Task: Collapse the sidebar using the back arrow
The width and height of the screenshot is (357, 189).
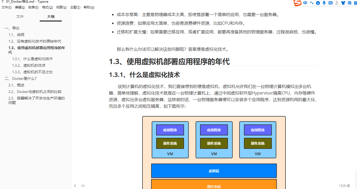Action: coord(75,186)
